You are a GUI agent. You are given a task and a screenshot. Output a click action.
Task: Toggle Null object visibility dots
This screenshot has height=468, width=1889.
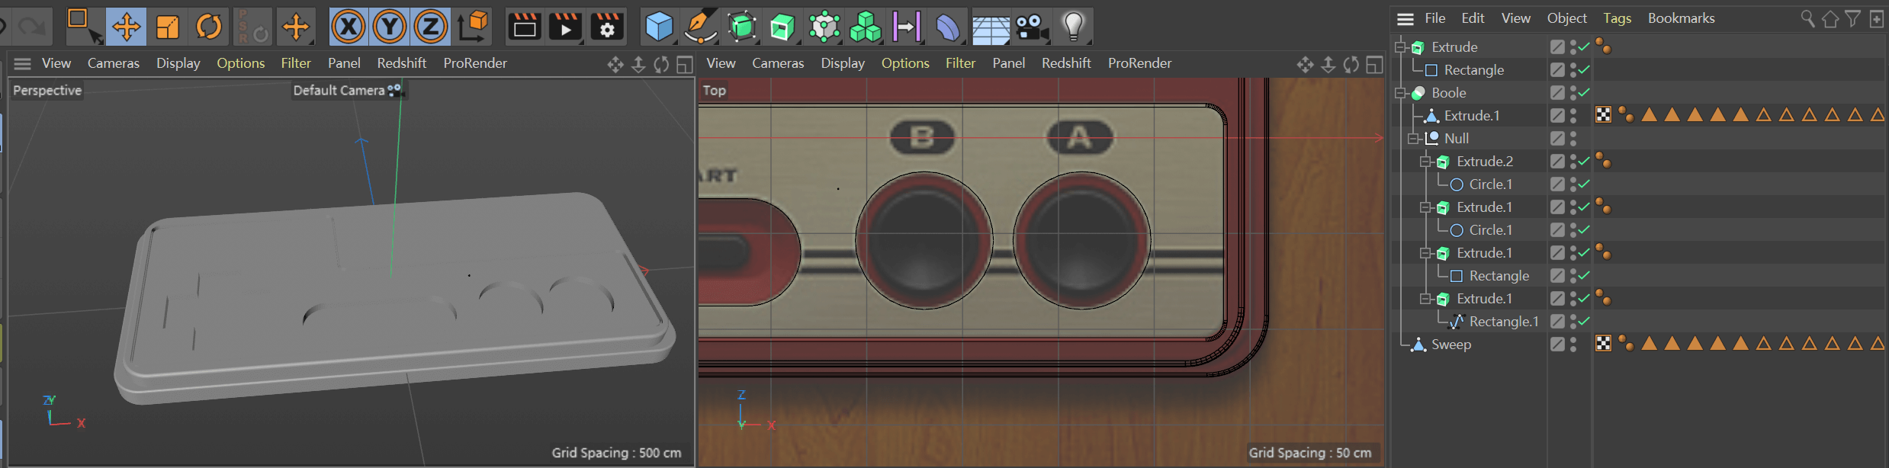pyautogui.click(x=1573, y=139)
